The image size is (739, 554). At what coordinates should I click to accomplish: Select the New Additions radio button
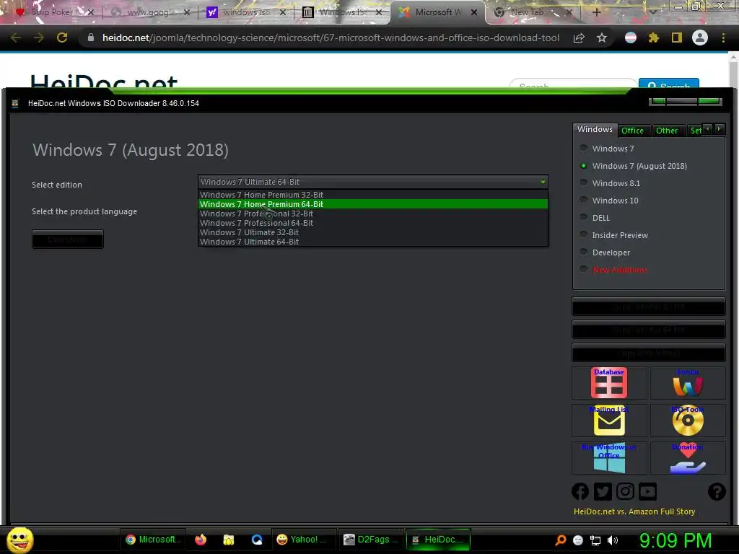point(583,269)
